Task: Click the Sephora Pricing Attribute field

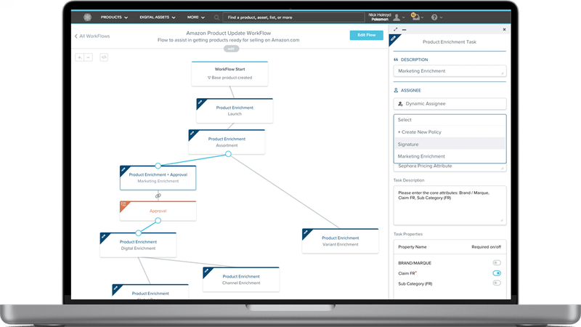Action: coord(450,166)
